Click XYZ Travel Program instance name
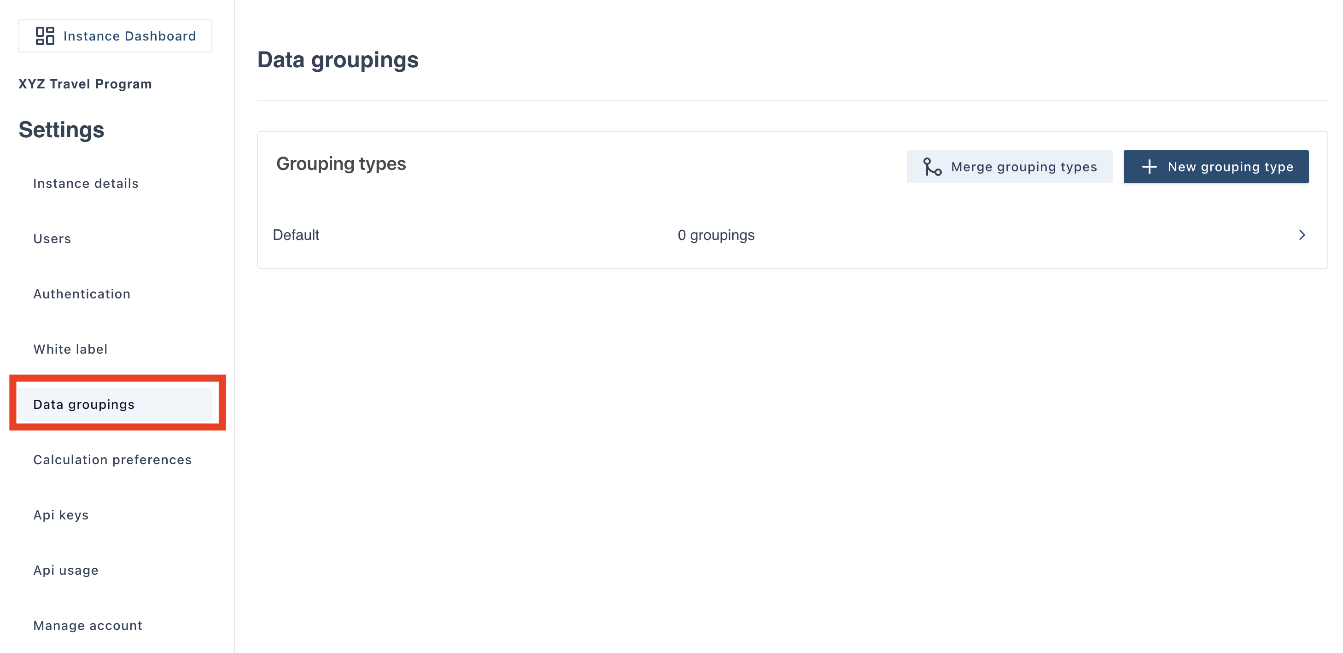 85,84
